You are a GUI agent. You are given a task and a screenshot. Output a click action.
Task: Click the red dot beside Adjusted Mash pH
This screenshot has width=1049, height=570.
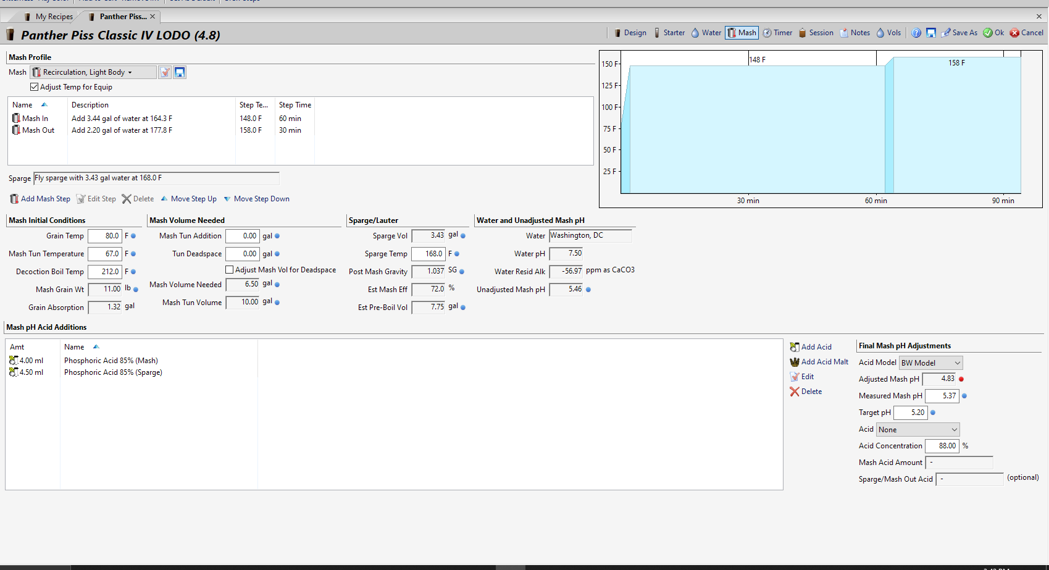click(961, 379)
